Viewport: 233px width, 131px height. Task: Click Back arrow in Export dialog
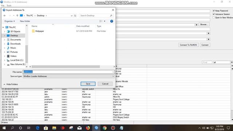[5, 15]
